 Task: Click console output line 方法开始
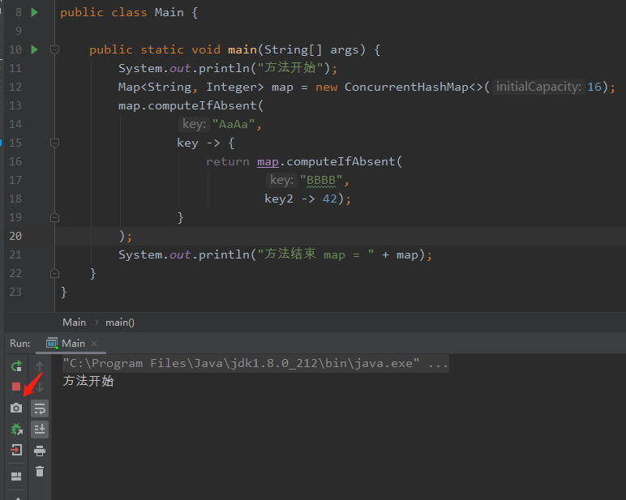pyautogui.click(x=88, y=381)
